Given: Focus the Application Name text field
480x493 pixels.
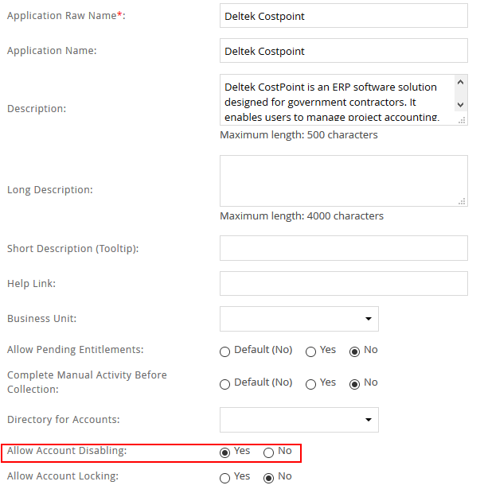Looking at the screenshot, I should pos(344,51).
